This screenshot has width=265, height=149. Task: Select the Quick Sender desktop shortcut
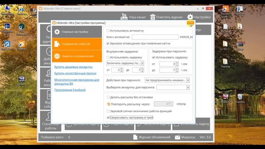pyautogui.click(x=7, y=46)
